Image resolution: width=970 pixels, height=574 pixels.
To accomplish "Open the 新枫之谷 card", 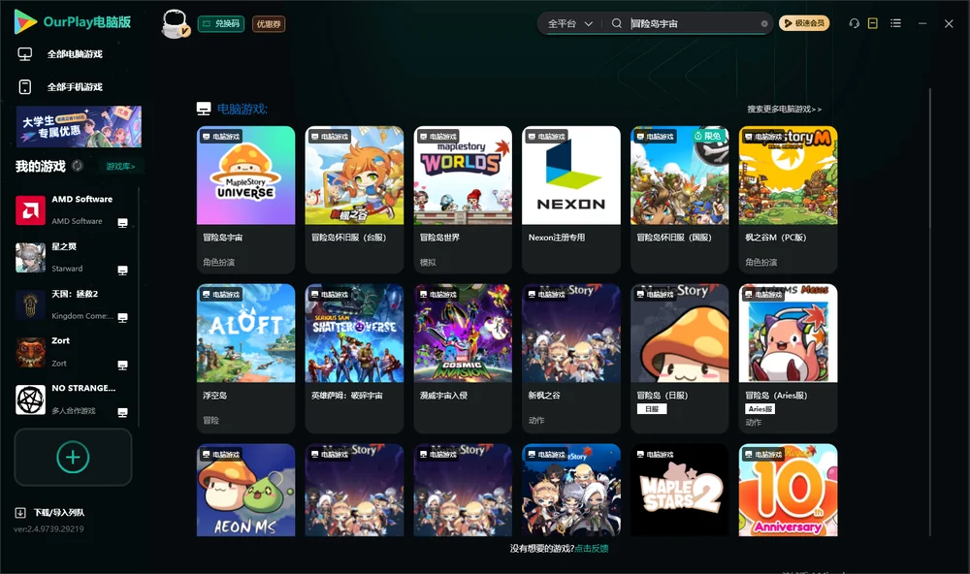I will [571, 358].
